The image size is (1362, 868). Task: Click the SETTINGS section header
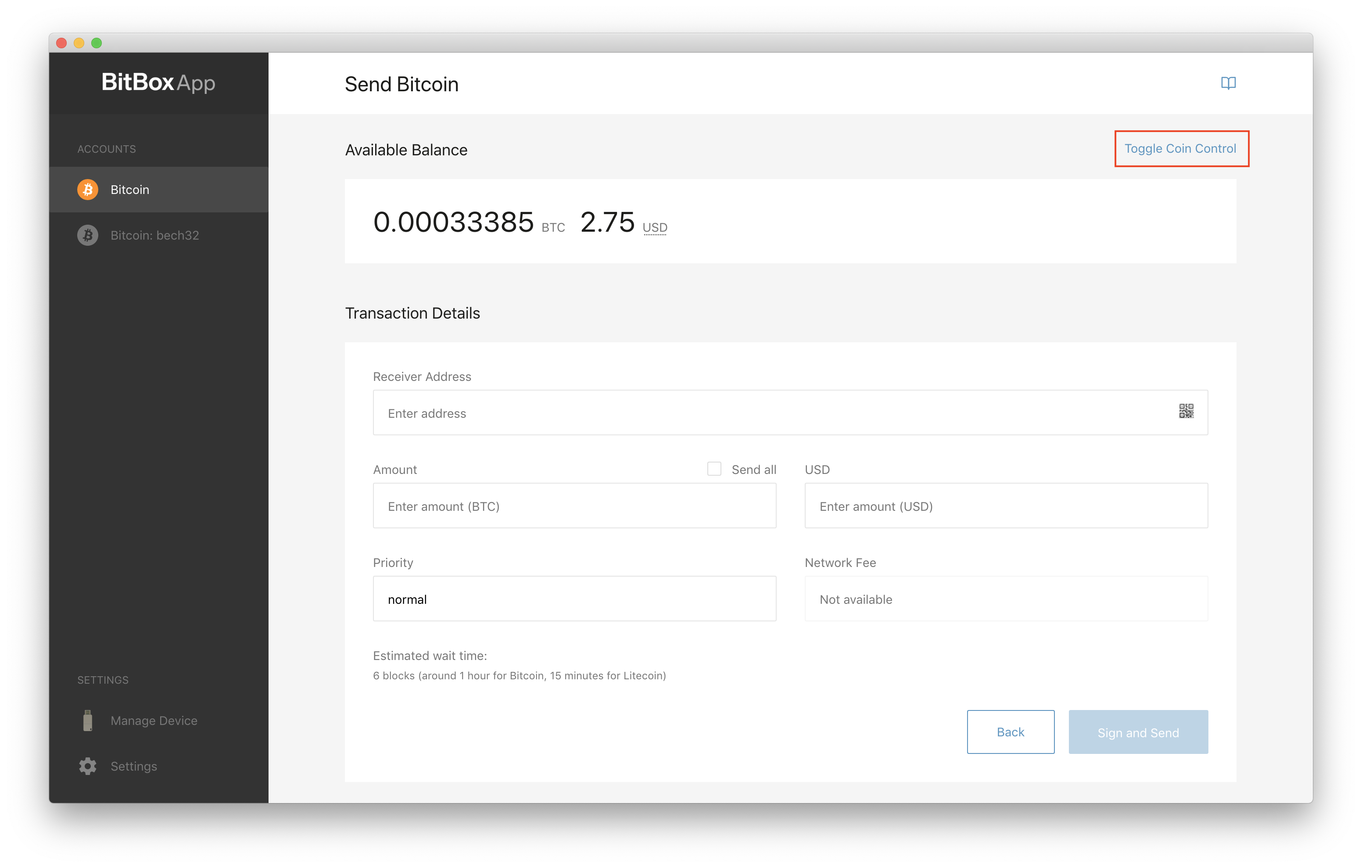(x=103, y=680)
